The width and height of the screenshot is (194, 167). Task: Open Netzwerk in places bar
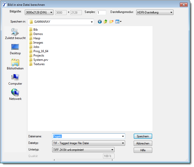point(15,95)
